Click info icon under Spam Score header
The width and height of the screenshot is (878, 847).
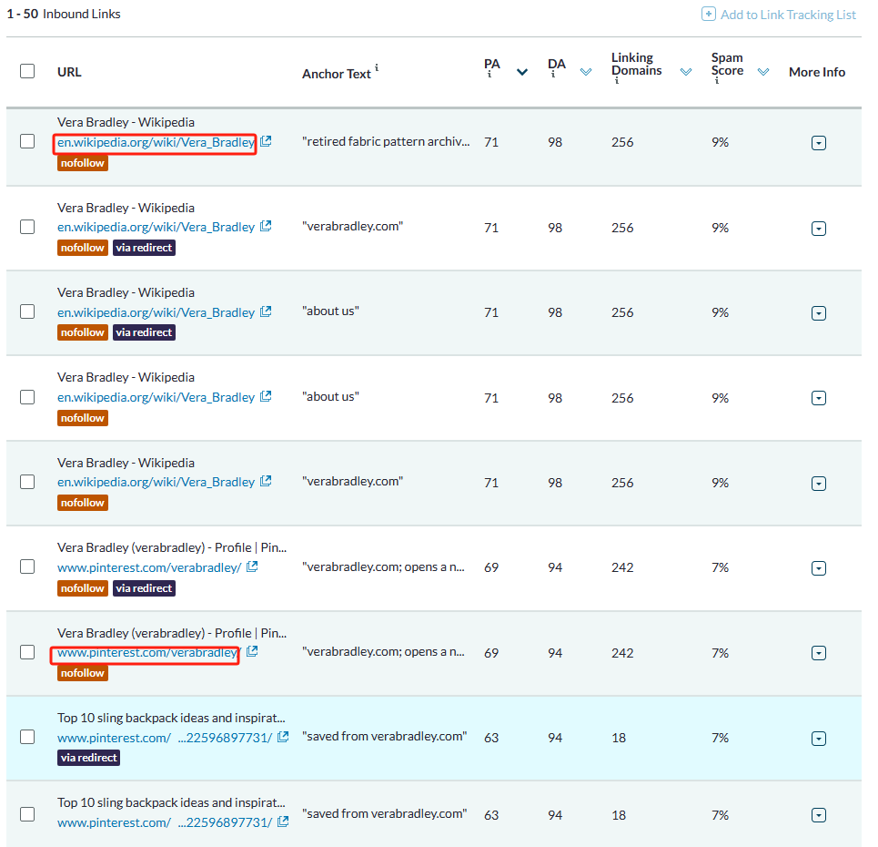coord(717,82)
